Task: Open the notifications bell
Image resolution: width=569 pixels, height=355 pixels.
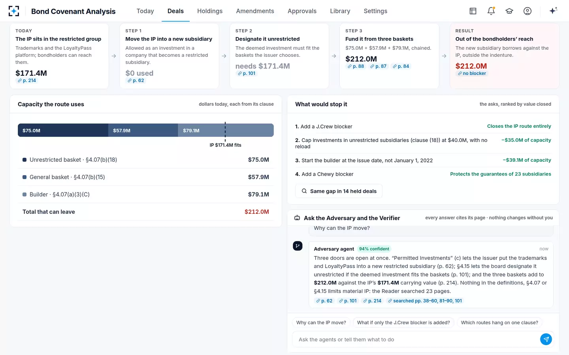Action: (x=491, y=11)
